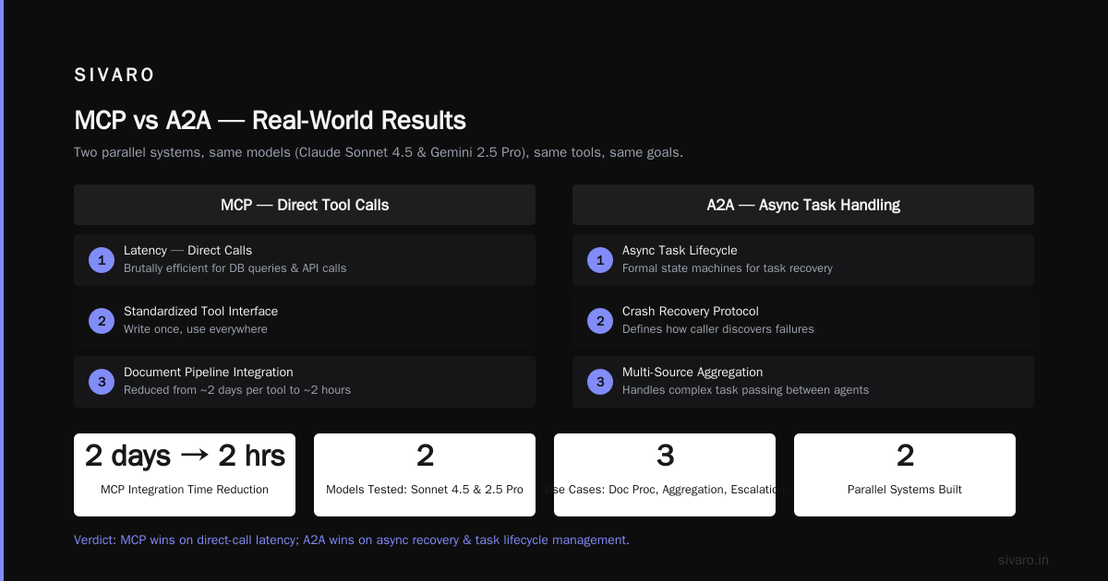
Task: Select the subtitle about two parallel systems
Action: coord(379,152)
